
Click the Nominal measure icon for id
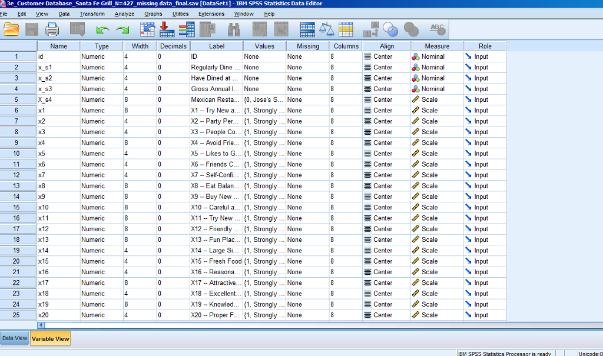pyautogui.click(x=415, y=56)
